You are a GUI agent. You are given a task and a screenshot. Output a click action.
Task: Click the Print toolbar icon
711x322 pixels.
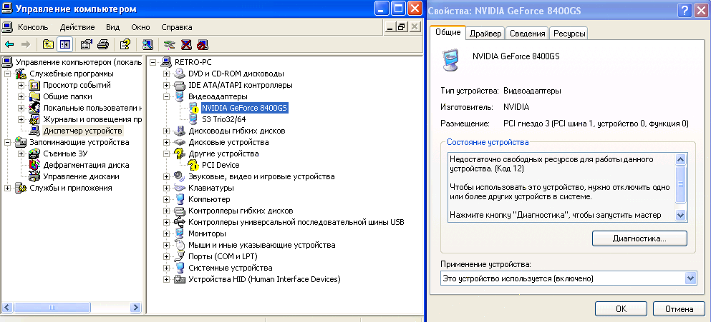click(x=103, y=44)
